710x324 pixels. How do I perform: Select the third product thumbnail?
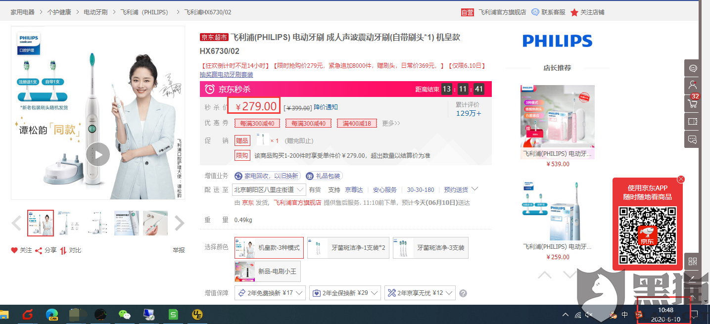tap(98, 223)
